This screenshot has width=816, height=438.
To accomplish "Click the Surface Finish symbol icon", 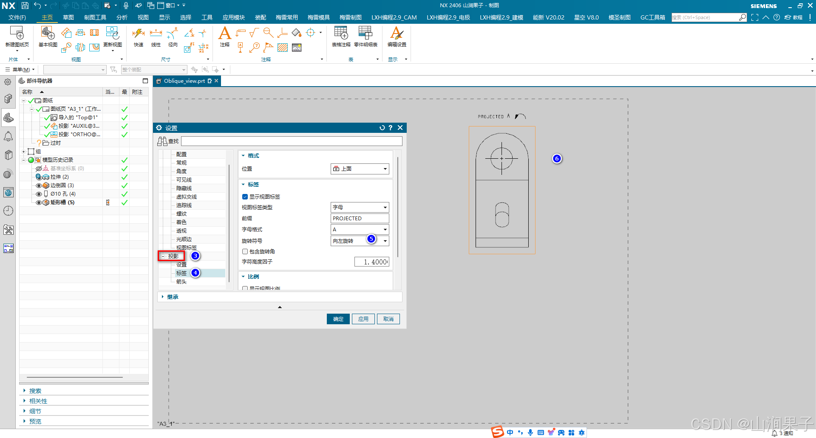I will point(254,33).
